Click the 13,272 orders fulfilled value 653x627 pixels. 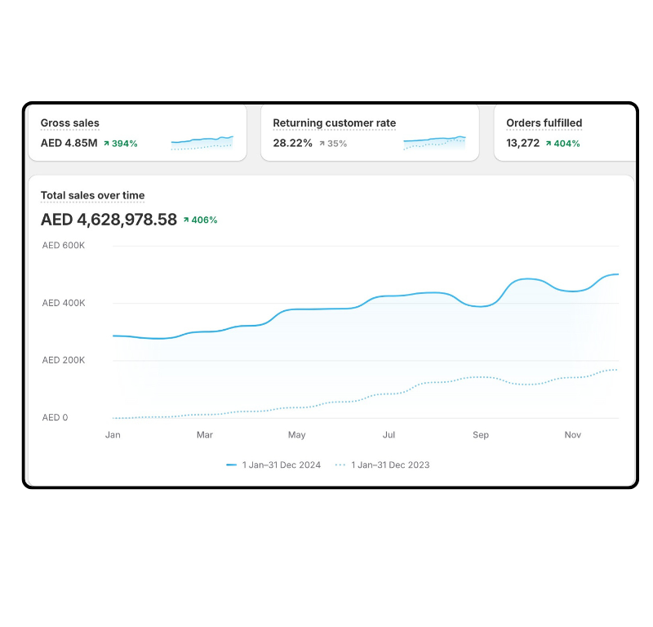(522, 144)
